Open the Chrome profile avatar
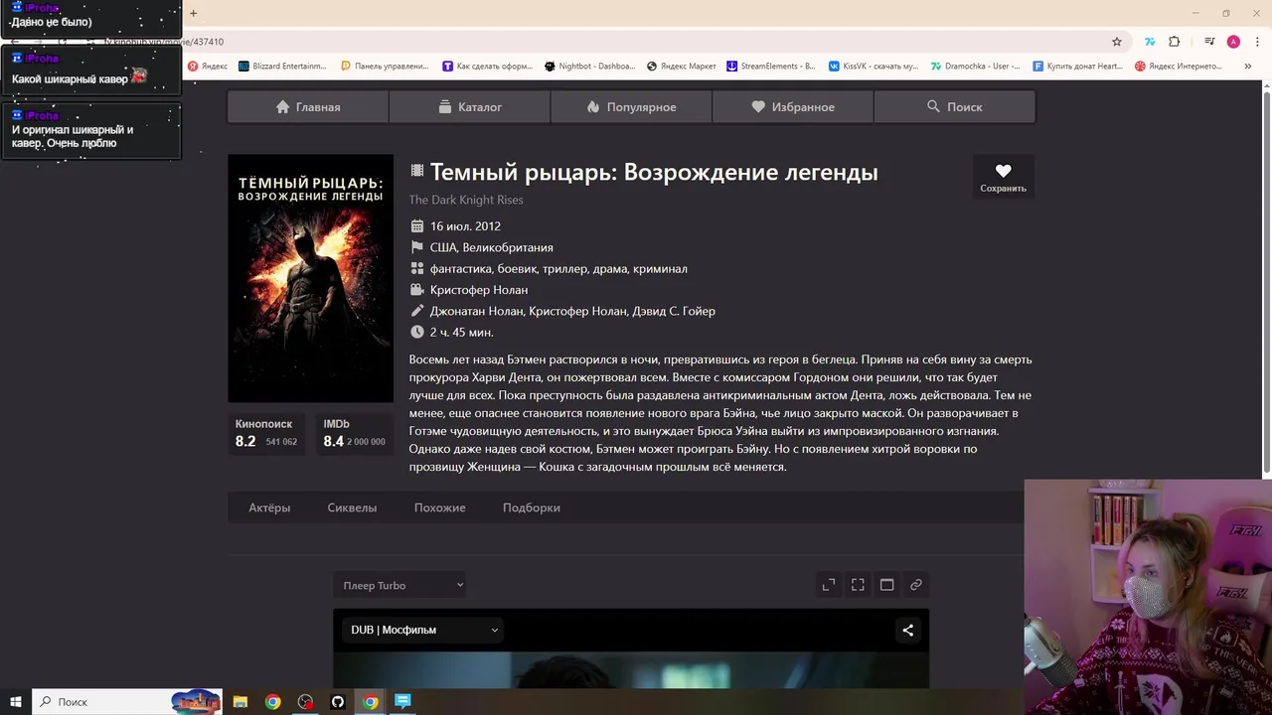This screenshot has height=715, width=1272. pyautogui.click(x=1233, y=42)
